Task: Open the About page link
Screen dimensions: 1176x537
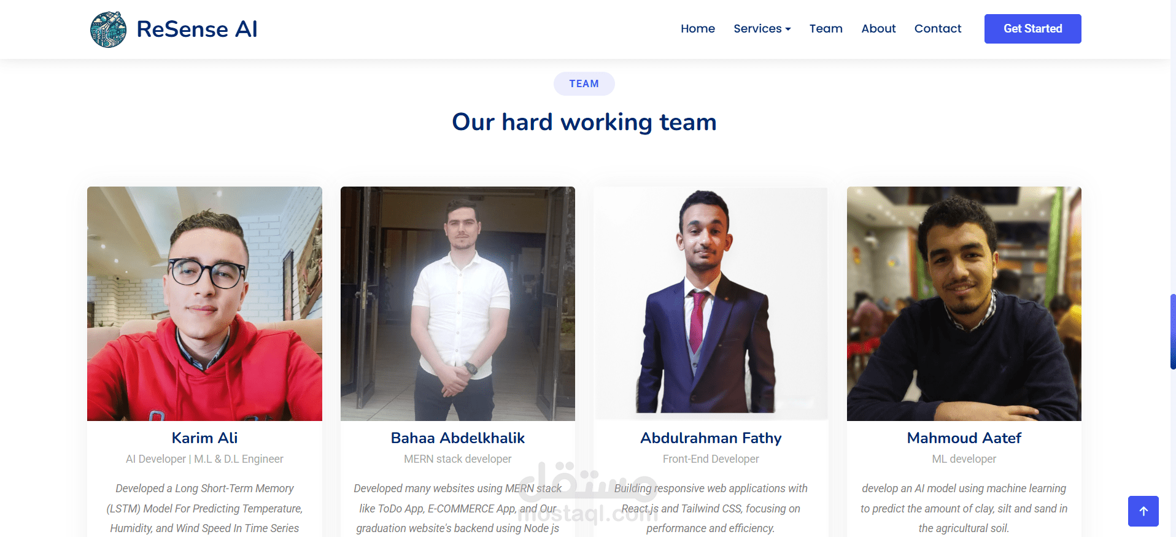Action: point(878,29)
